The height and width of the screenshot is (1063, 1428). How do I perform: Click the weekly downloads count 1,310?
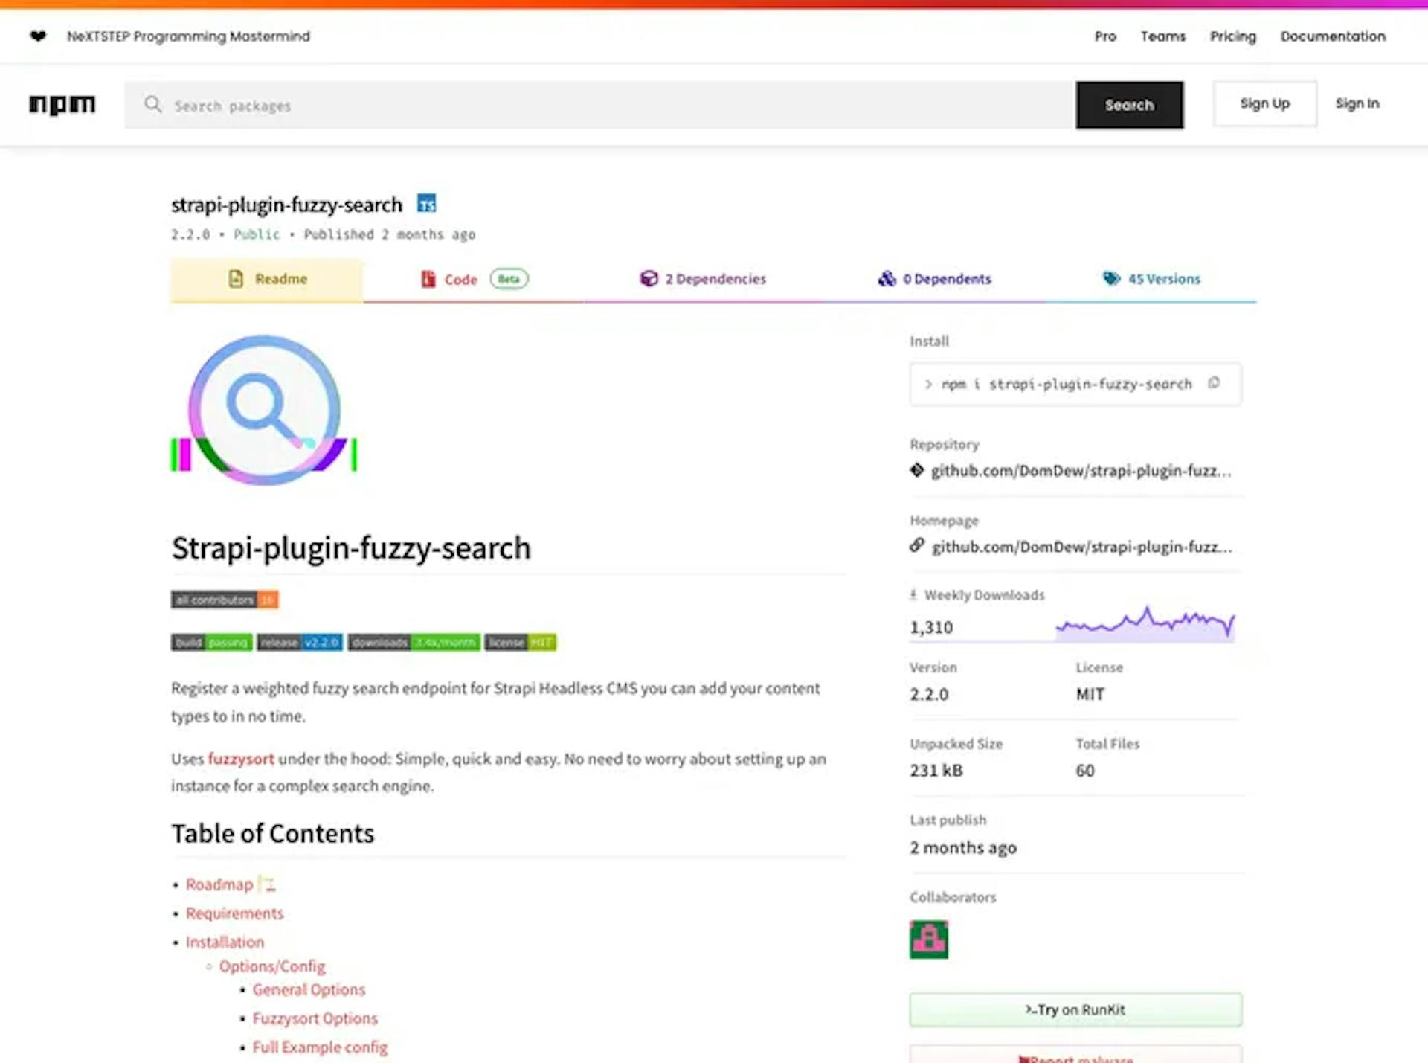point(931,627)
